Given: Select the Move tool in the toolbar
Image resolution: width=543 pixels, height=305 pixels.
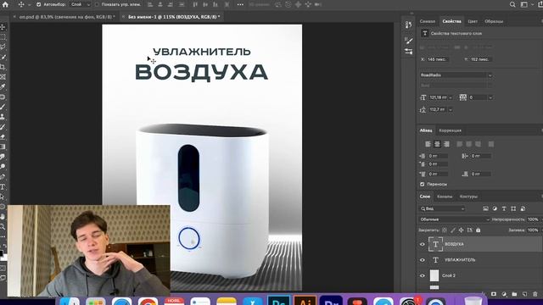Looking at the screenshot, I should 3,27.
